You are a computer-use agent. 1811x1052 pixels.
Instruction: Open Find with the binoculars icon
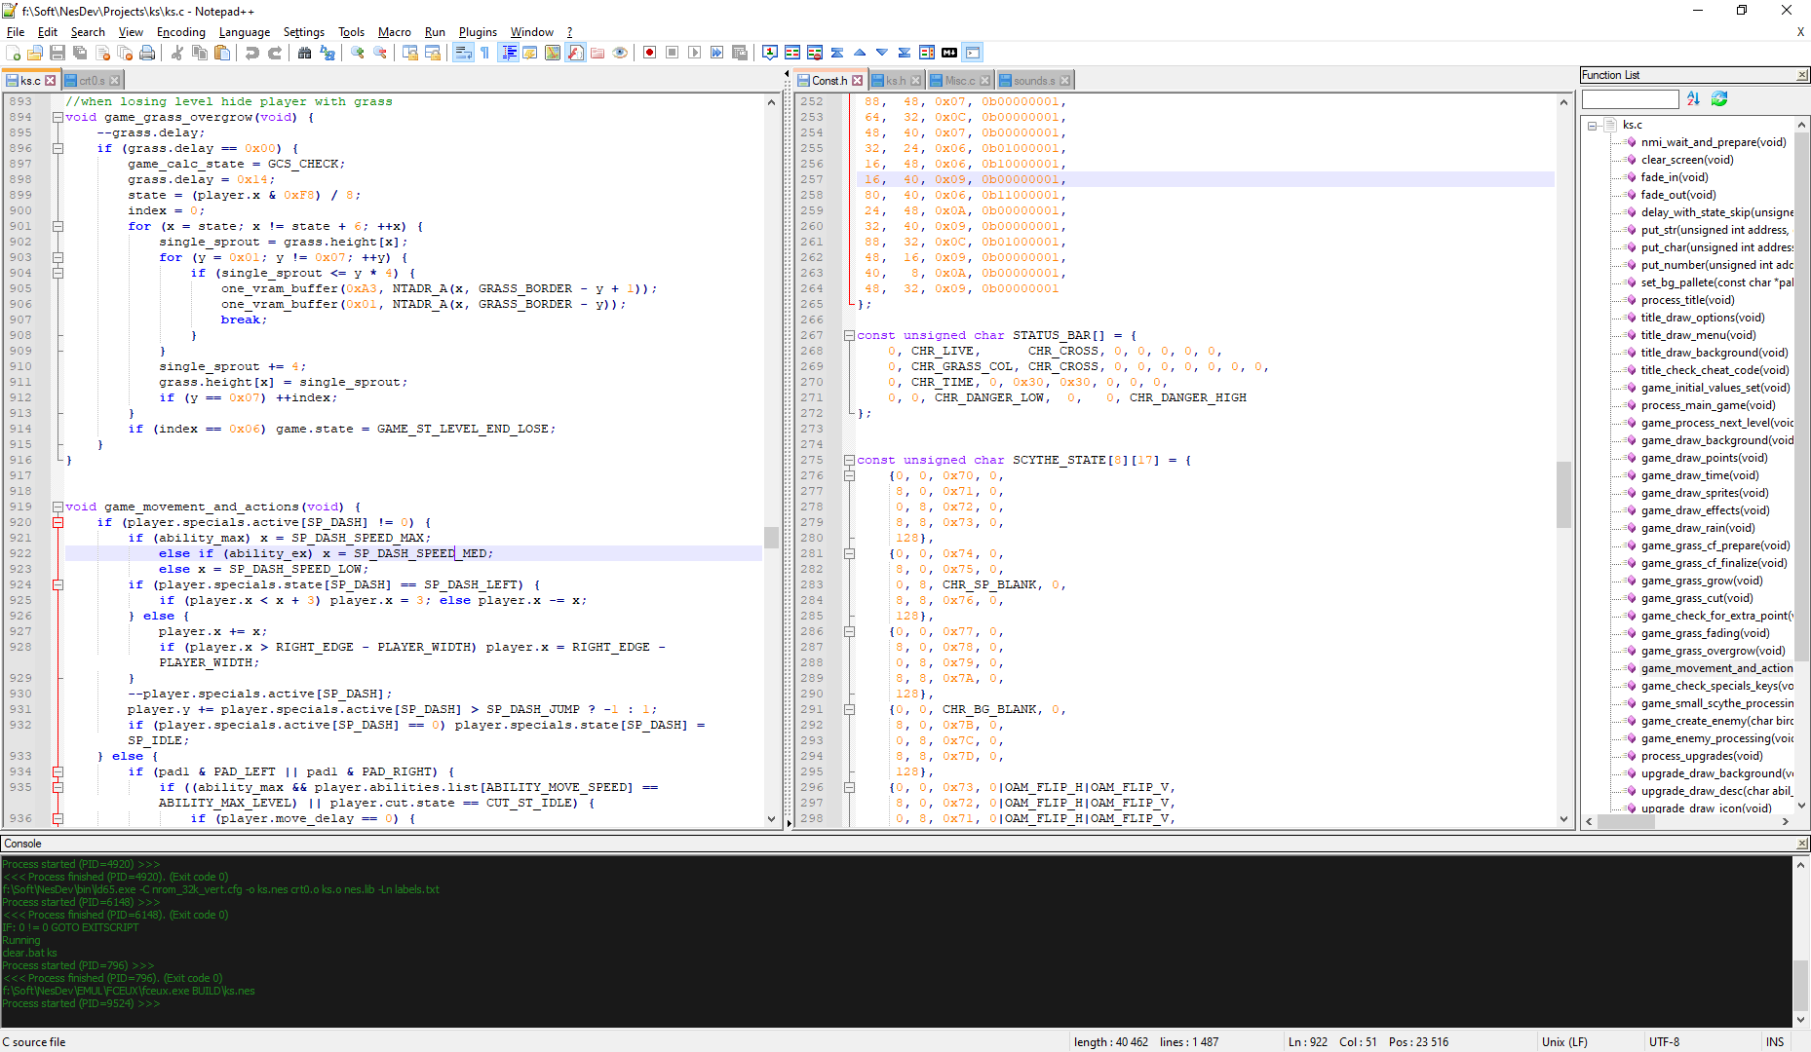coord(304,53)
